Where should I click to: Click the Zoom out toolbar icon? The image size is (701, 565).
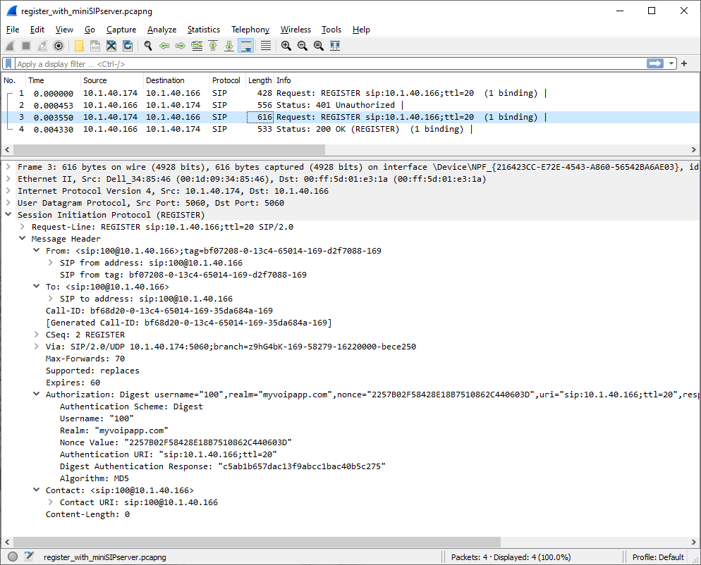coord(303,46)
